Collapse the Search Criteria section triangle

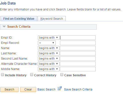[4, 27]
